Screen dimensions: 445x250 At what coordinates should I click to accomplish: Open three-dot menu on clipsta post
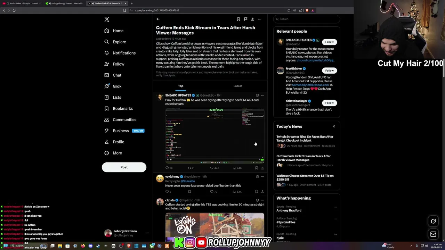pos(262,200)
